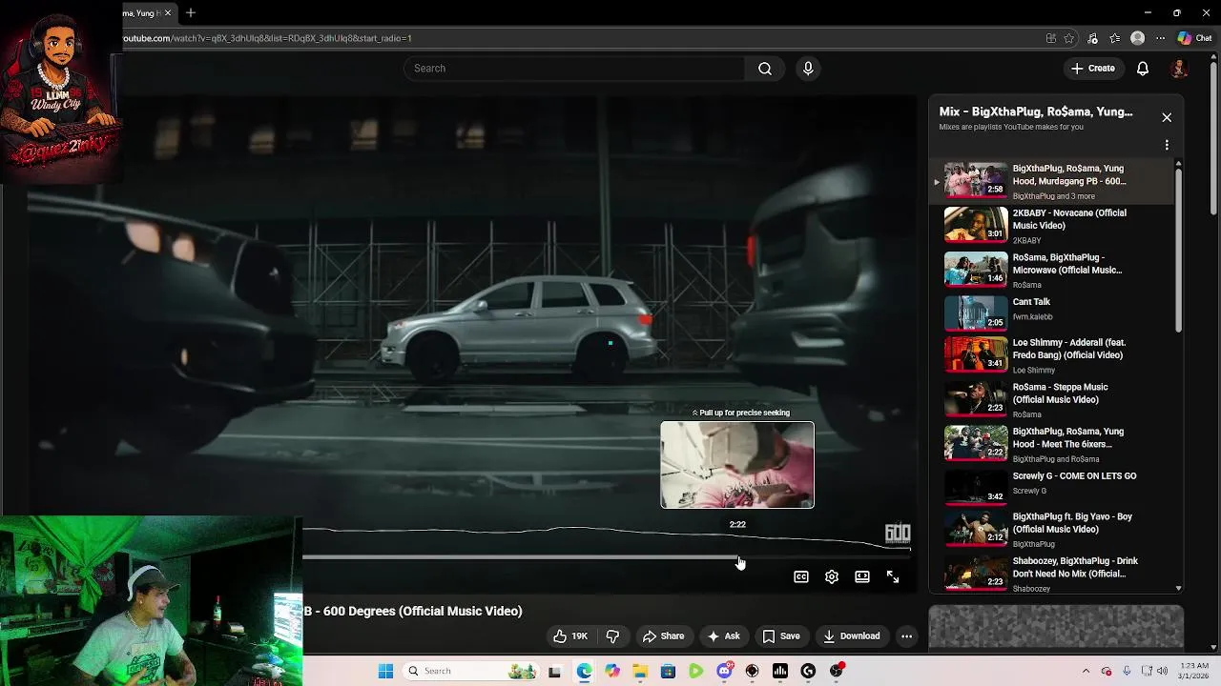The image size is (1221, 686).
Task: Save the video to a playlist
Action: (x=781, y=636)
